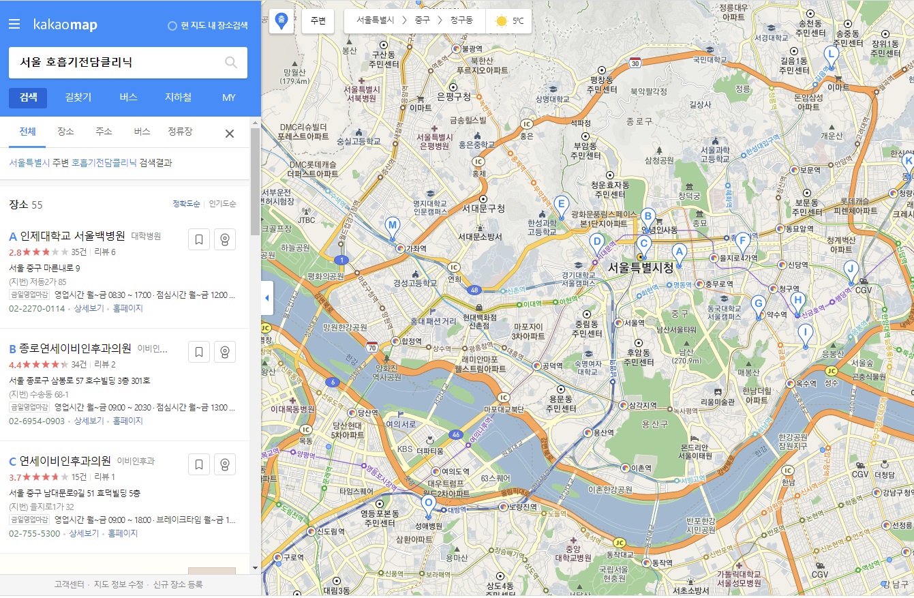Click map marker J
The image size is (914, 598).
pos(850,271)
